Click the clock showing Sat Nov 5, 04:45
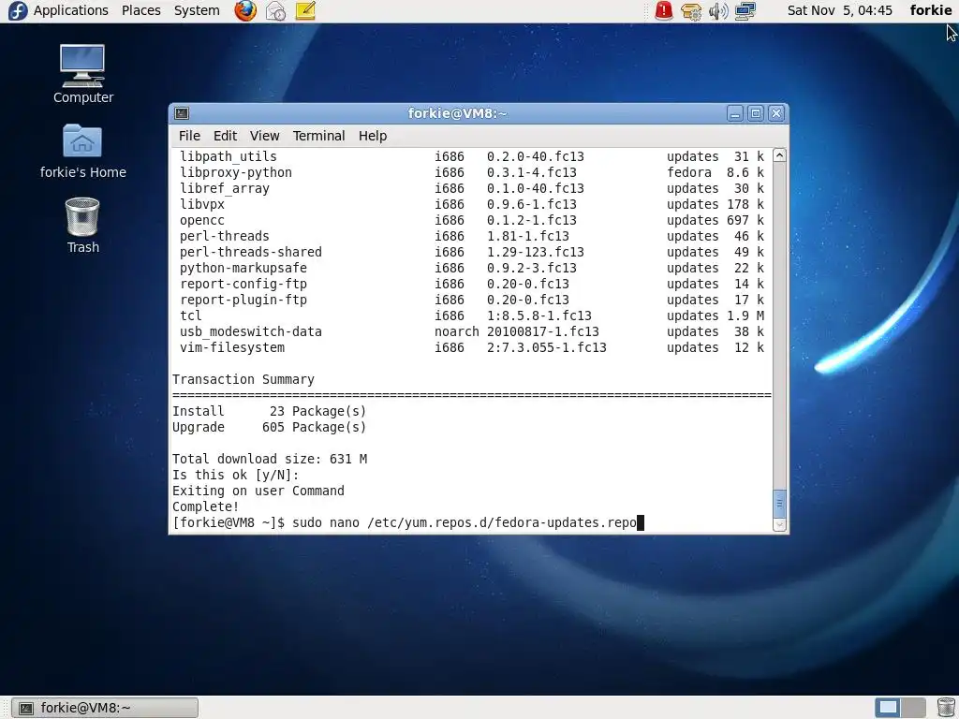 coord(839,10)
